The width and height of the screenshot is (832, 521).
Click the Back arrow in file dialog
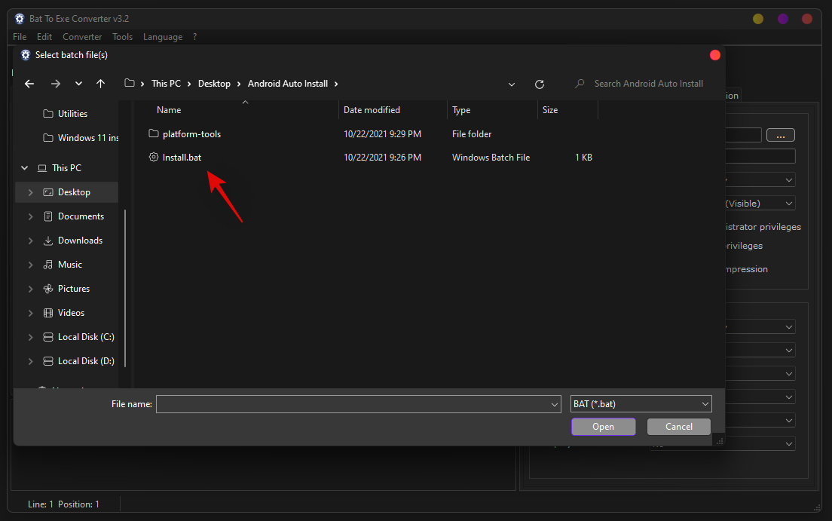29,84
